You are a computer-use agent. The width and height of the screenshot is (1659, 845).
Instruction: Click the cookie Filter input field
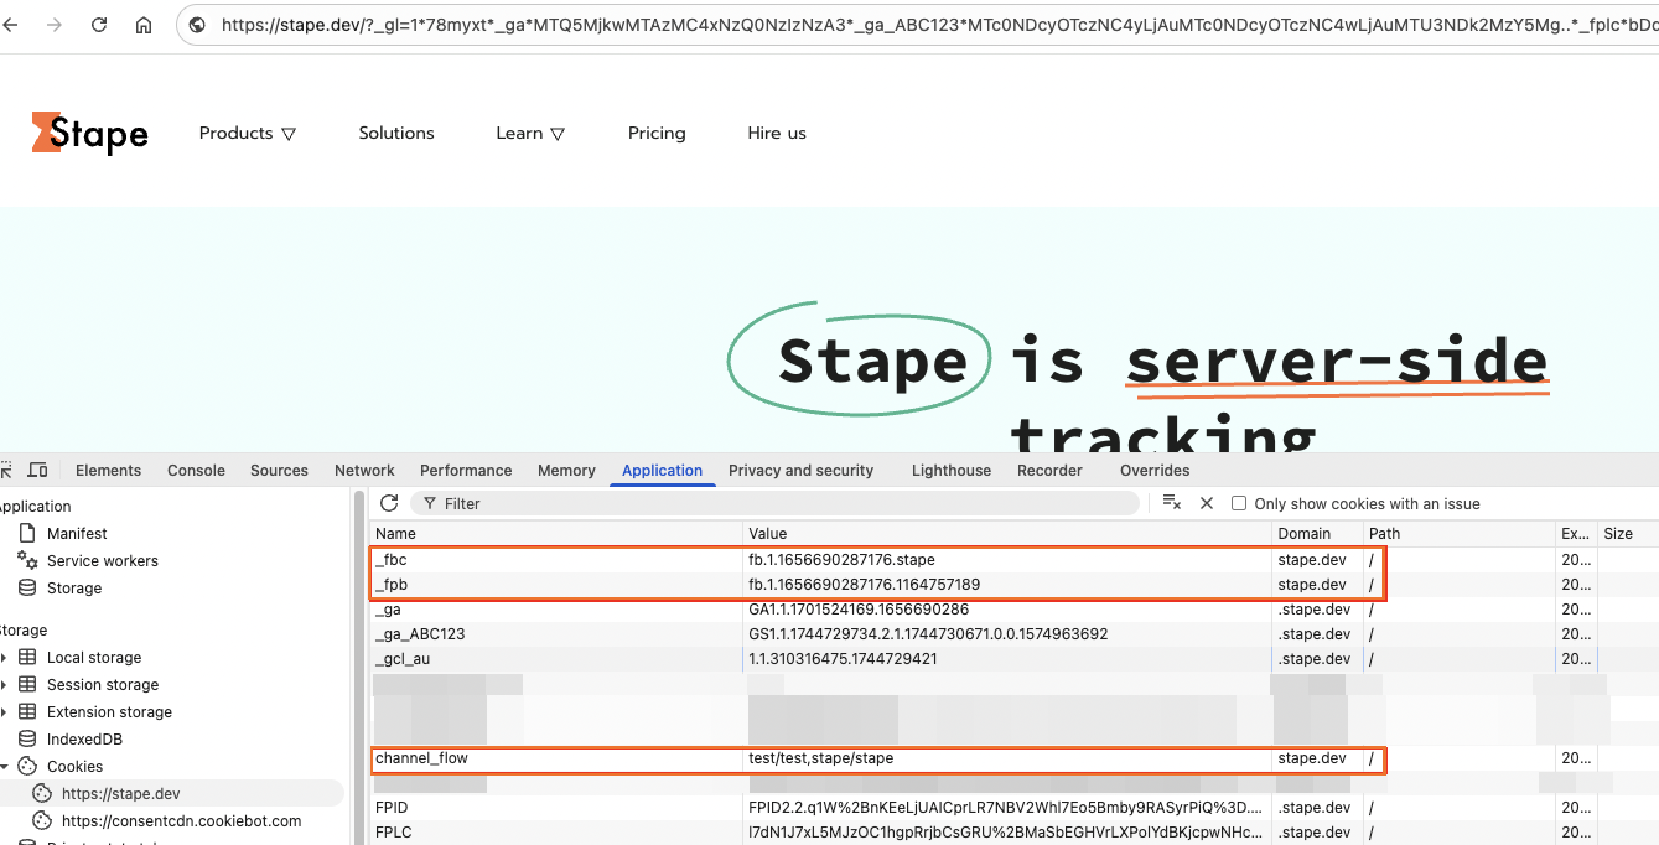[x=775, y=503]
